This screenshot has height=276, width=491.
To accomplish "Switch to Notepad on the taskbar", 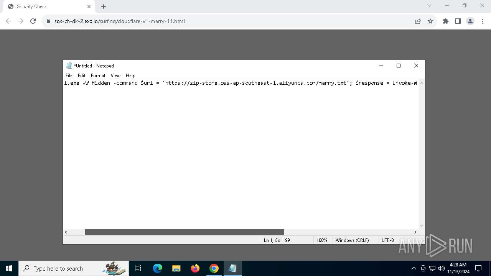I will 233,268.
